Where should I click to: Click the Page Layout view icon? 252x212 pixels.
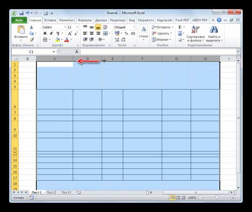click(x=178, y=198)
